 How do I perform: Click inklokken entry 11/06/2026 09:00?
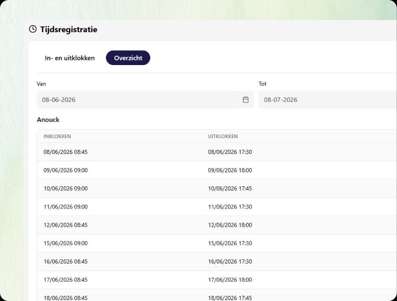(66, 206)
